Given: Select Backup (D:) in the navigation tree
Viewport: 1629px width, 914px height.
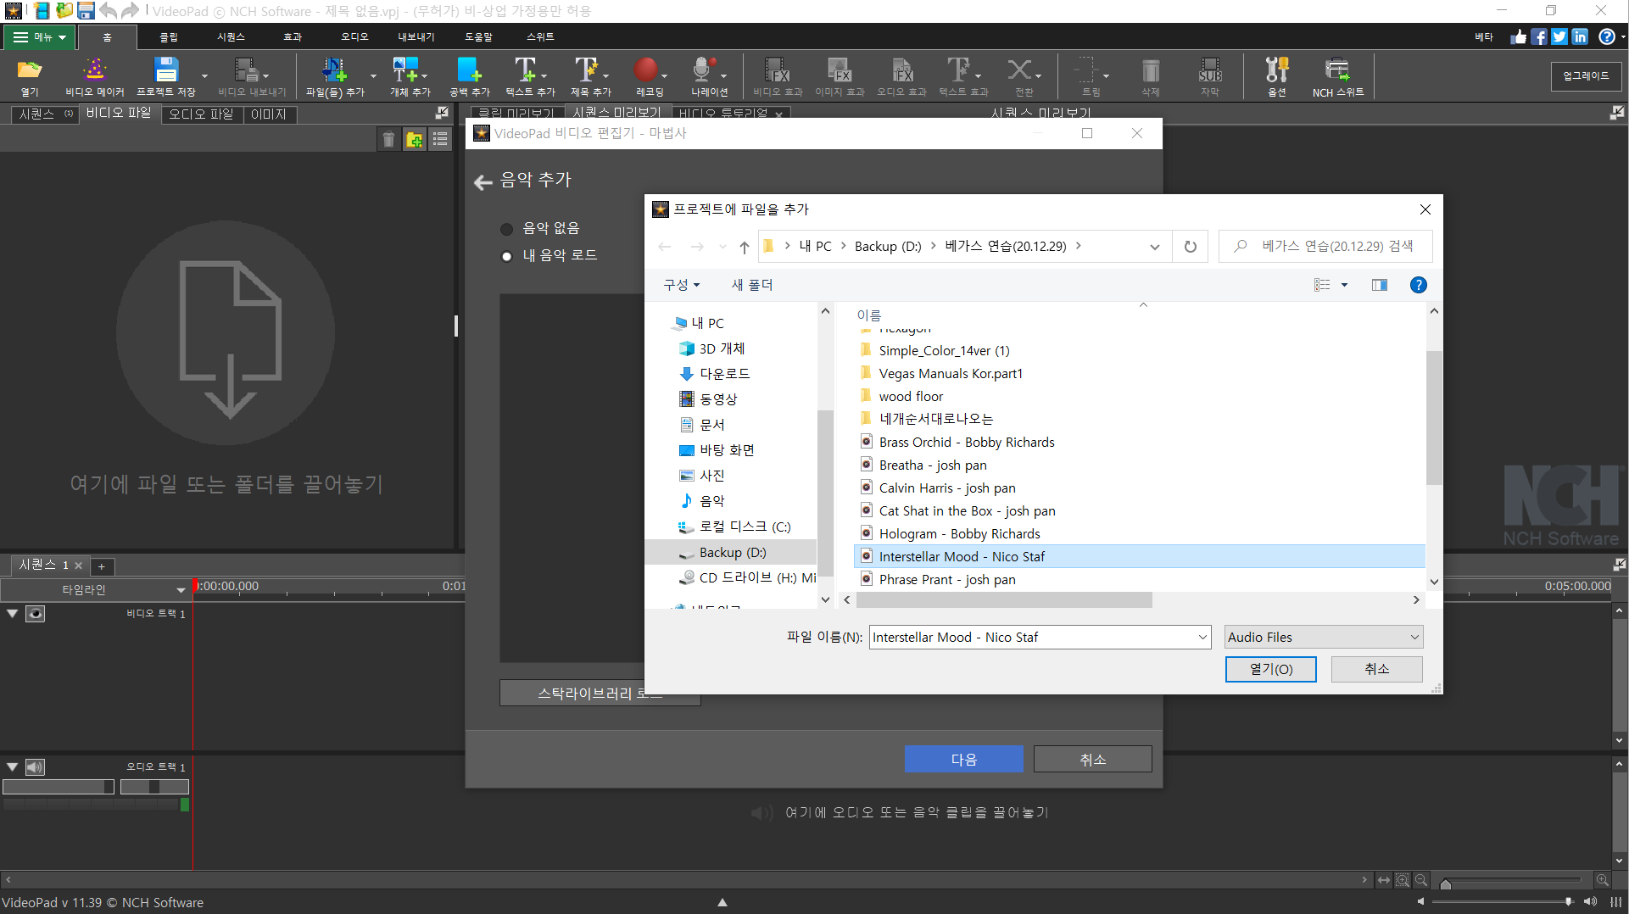Looking at the screenshot, I should coord(732,553).
